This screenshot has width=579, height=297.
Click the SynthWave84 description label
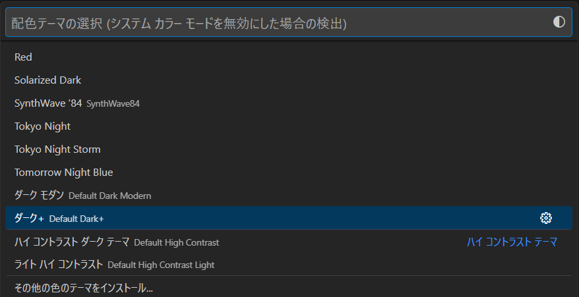pyautogui.click(x=113, y=104)
